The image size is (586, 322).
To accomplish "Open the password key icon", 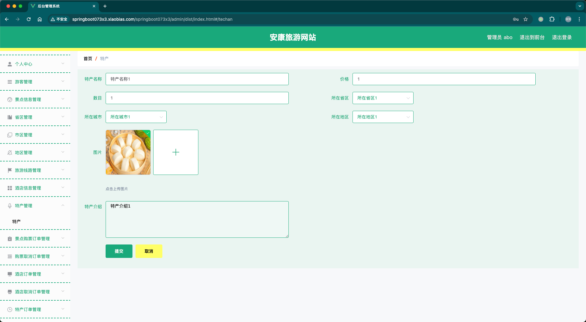I will coord(516,19).
